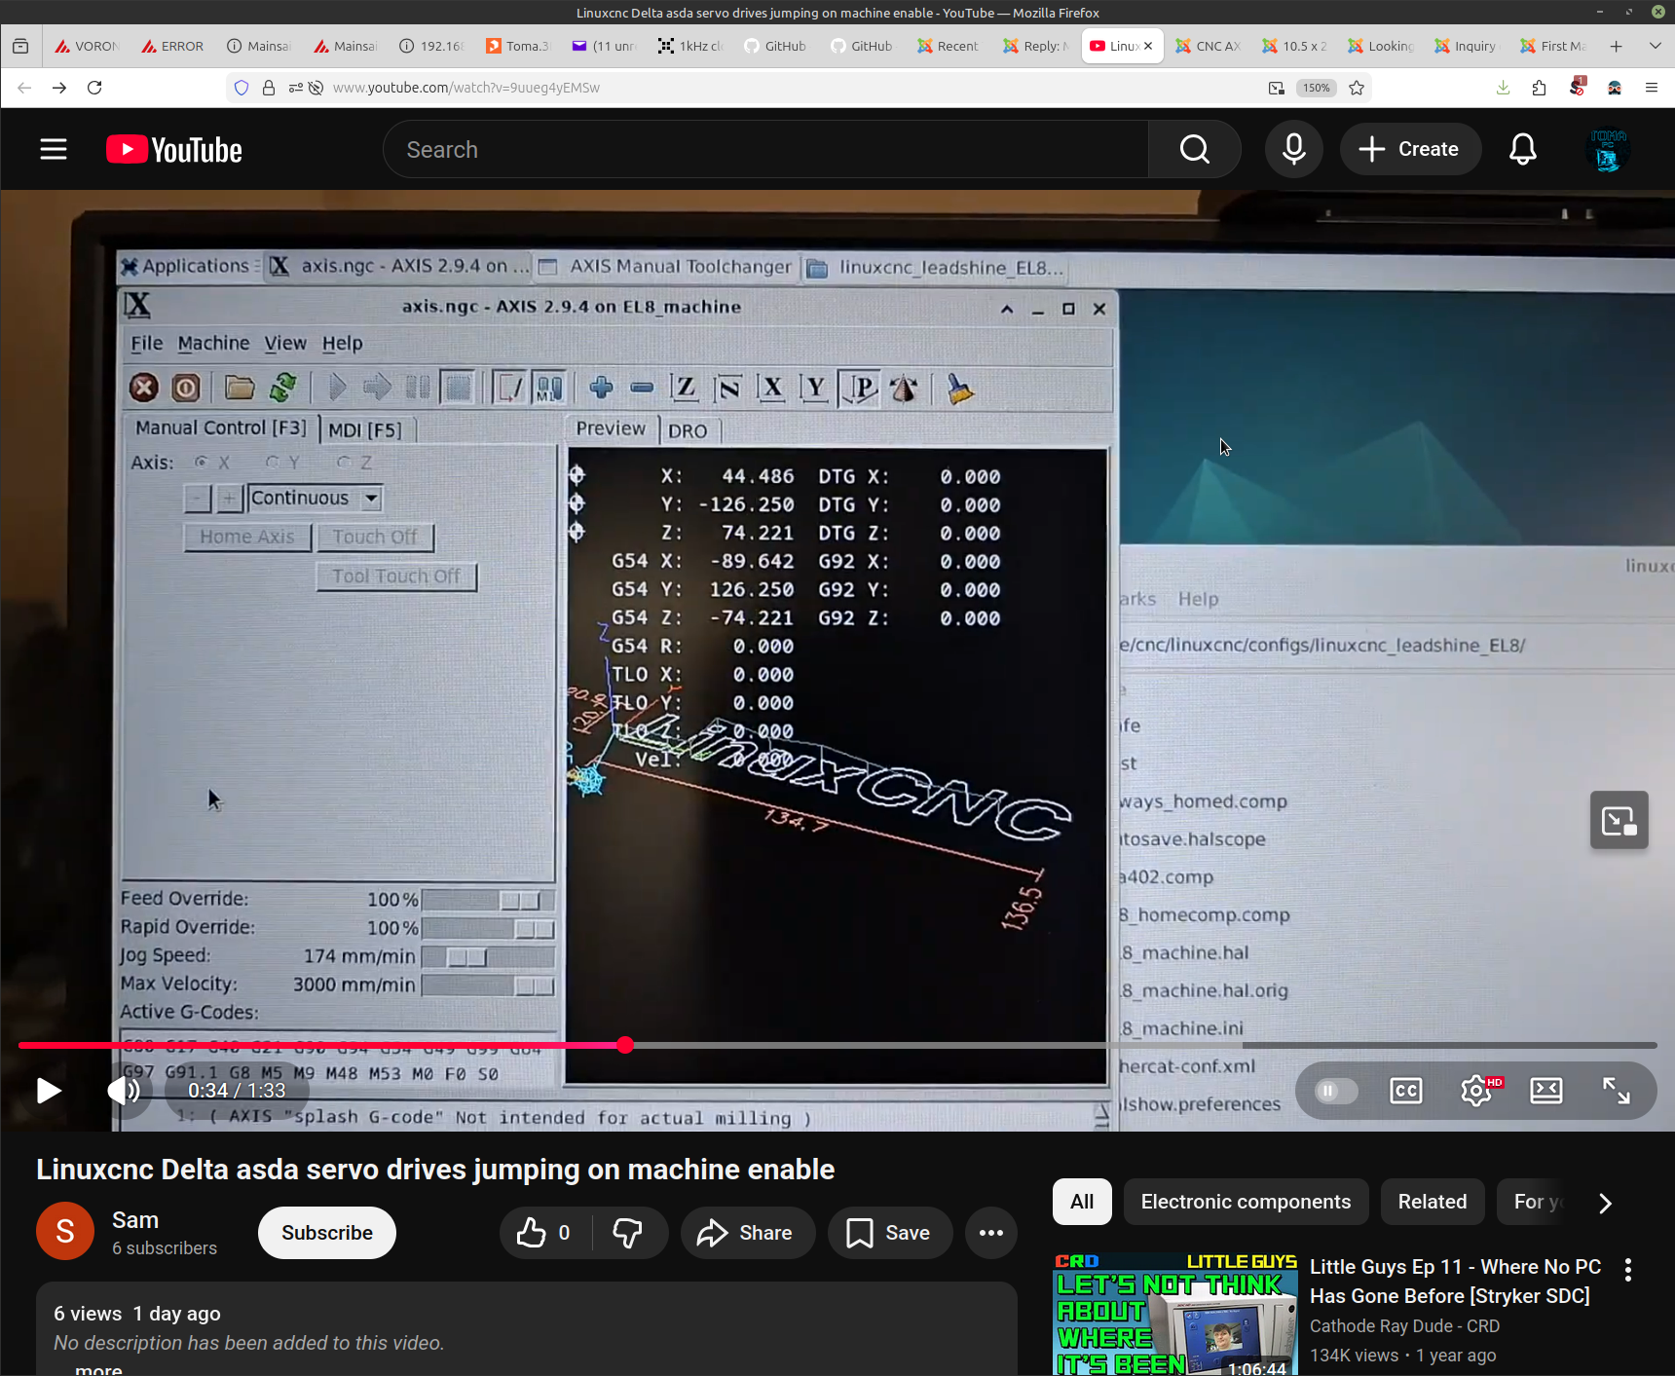
Task: Open video player settings gear
Action: pyautogui.click(x=1475, y=1091)
